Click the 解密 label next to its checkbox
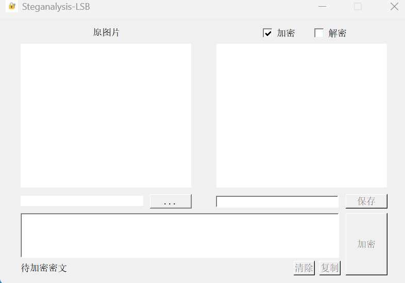This screenshot has width=405, height=283. tap(337, 33)
